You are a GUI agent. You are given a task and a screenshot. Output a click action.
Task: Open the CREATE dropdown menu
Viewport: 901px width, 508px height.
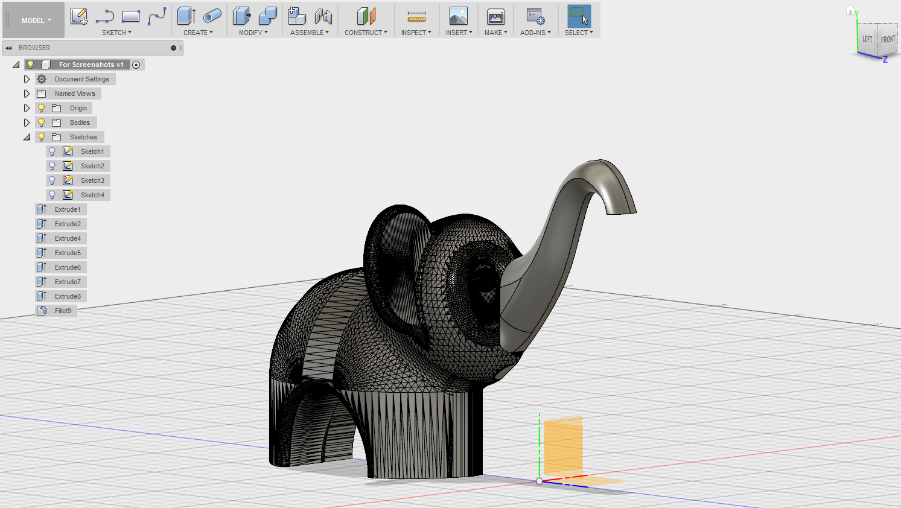[198, 33]
